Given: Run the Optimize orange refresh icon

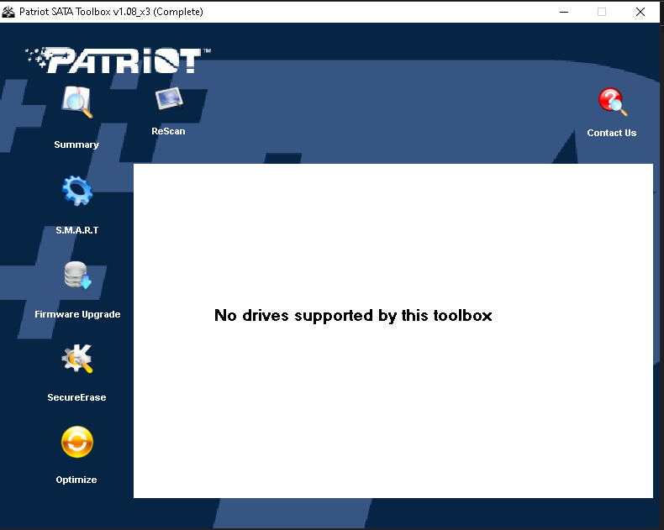Looking at the screenshot, I should pyautogui.click(x=77, y=442).
